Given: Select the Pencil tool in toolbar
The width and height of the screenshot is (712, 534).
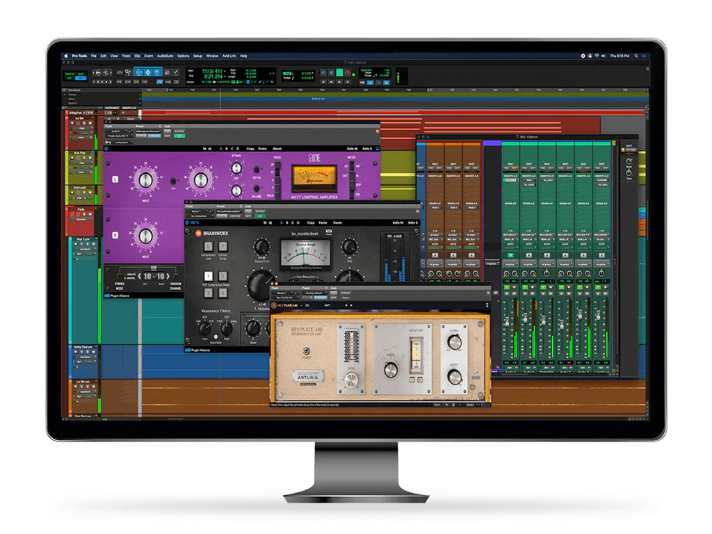Looking at the screenshot, I should tap(176, 71).
